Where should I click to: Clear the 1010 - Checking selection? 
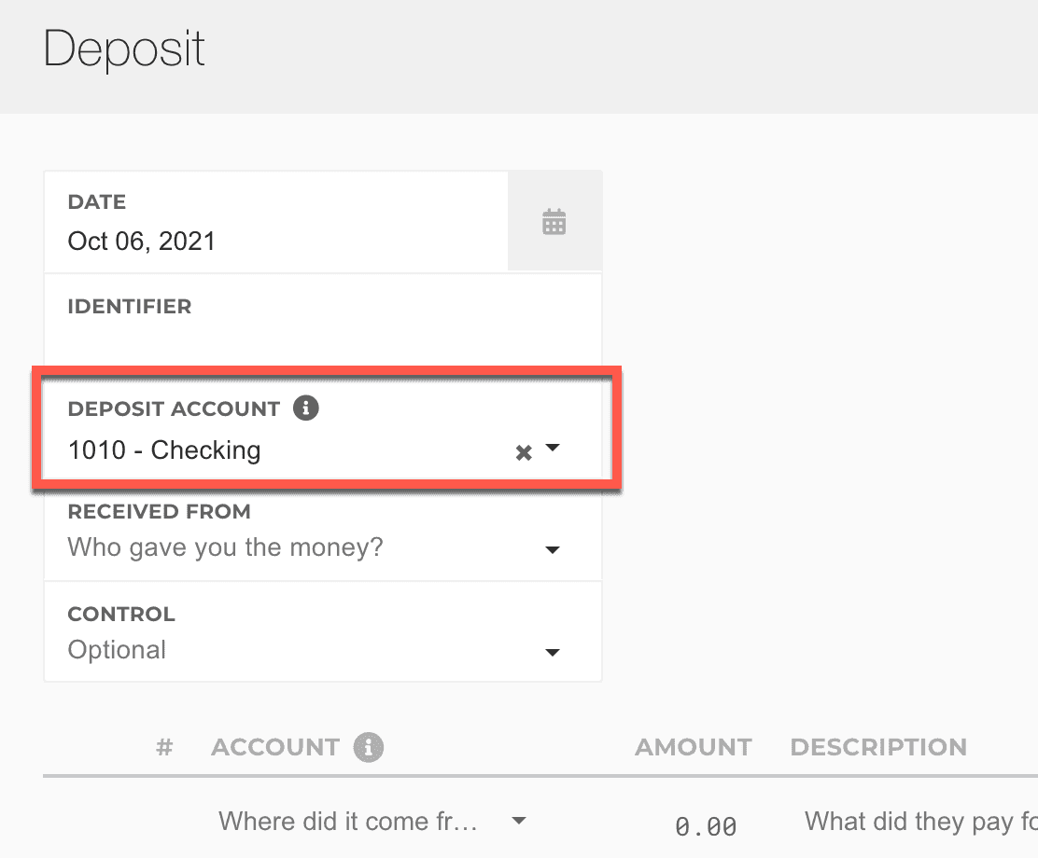click(524, 452)
